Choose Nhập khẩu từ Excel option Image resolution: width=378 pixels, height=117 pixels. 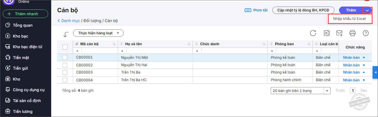350,19
